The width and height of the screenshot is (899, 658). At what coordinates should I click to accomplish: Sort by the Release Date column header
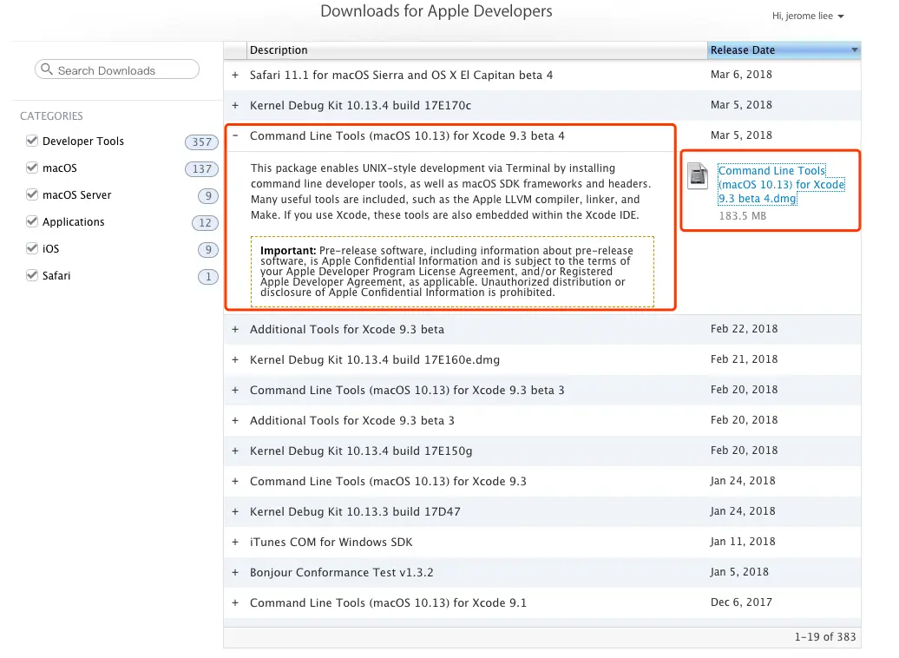tap(784, 49)
